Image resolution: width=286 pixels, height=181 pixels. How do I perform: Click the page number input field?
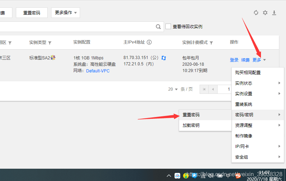coord(224,89)
